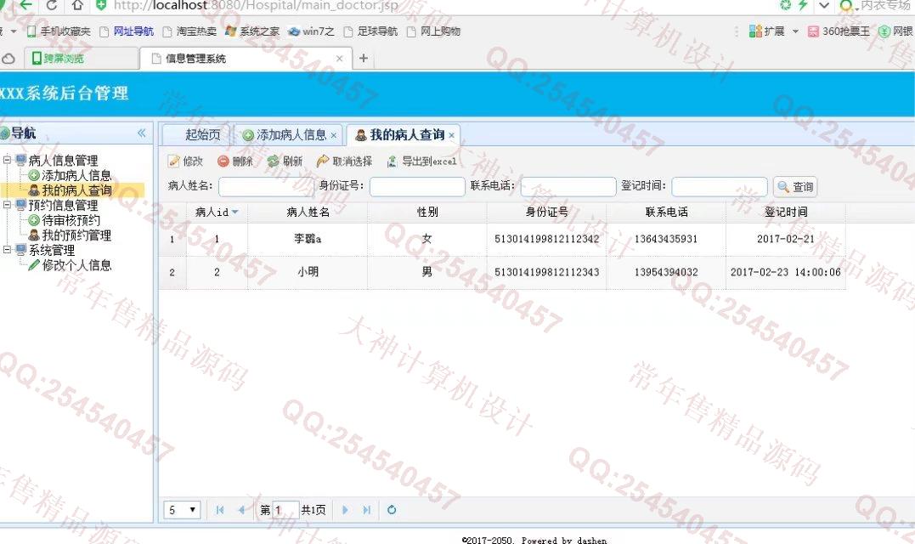Select the row for patient 李鹏a
This screenshot has width=915, height=544.
point(502,239)
